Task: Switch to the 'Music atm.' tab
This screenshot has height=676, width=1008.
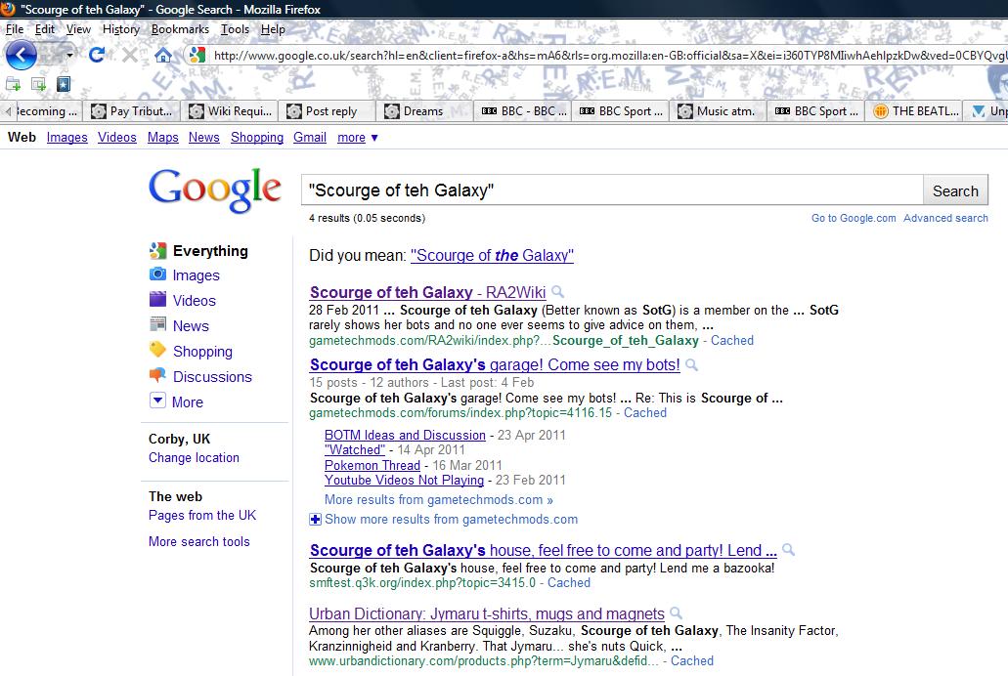Action: [719, 111]
